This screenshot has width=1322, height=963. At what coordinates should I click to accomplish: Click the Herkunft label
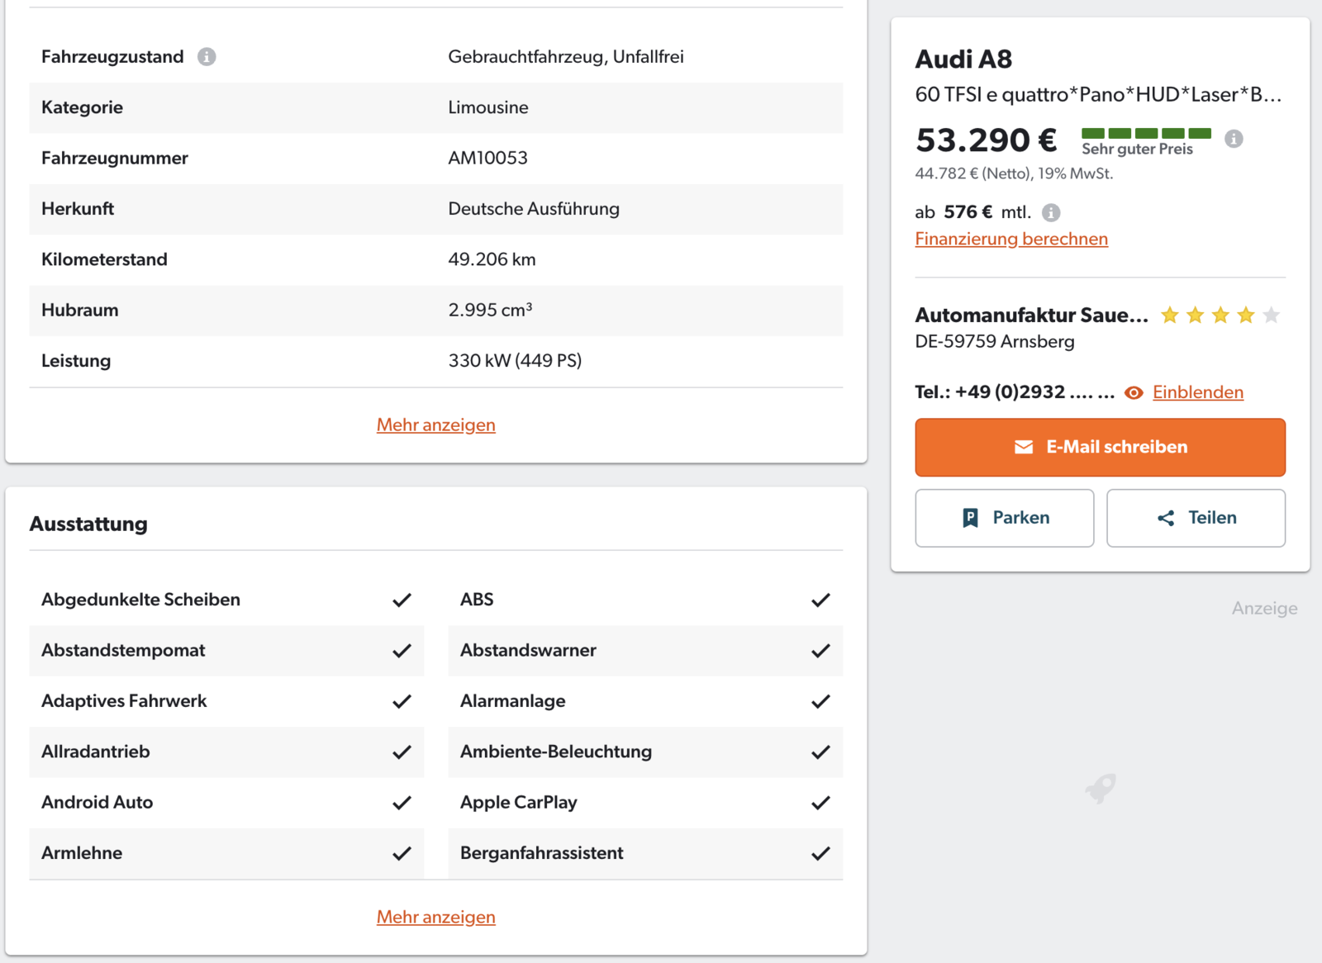[x=78, y=209]
